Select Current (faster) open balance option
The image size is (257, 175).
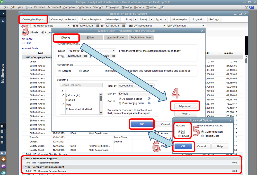click(202, 132)
